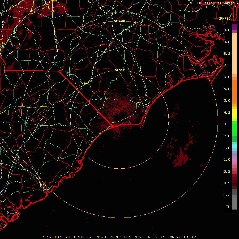Click the 5.8 color scale value
This screenshot has width=239, height=239.
227,89
